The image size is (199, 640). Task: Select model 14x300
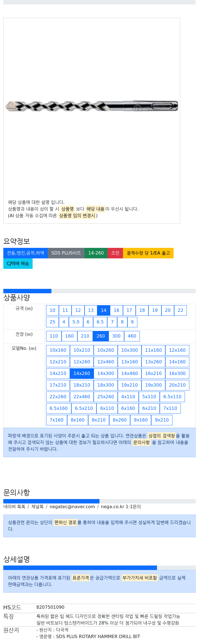(106, 374)
